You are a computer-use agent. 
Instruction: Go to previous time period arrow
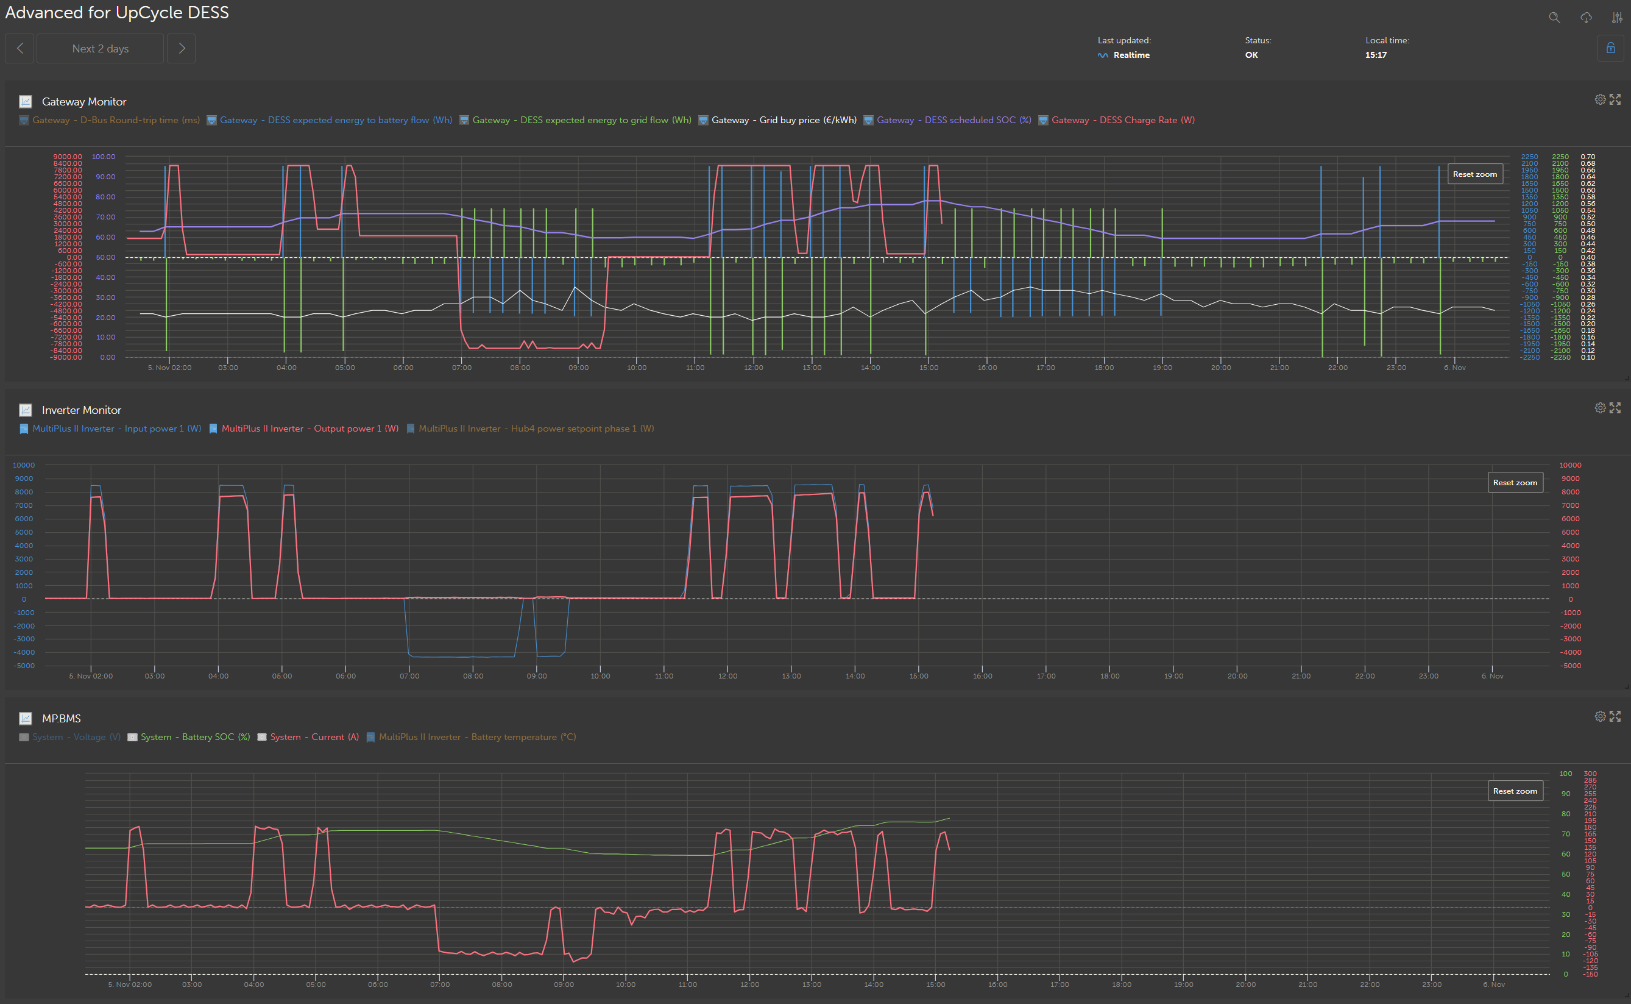[20, 49]
